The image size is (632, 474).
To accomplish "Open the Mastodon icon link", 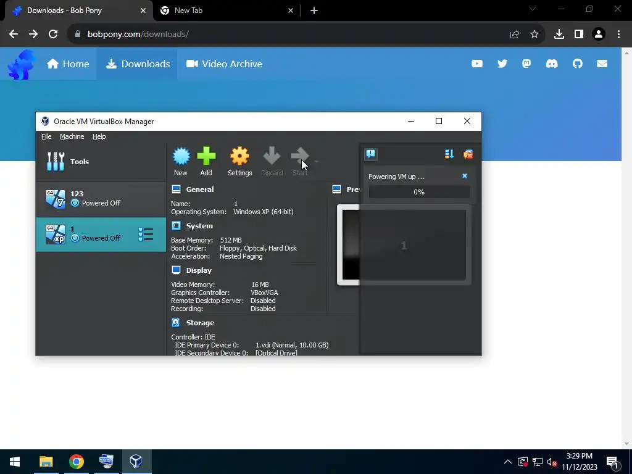I will (526, 64).
